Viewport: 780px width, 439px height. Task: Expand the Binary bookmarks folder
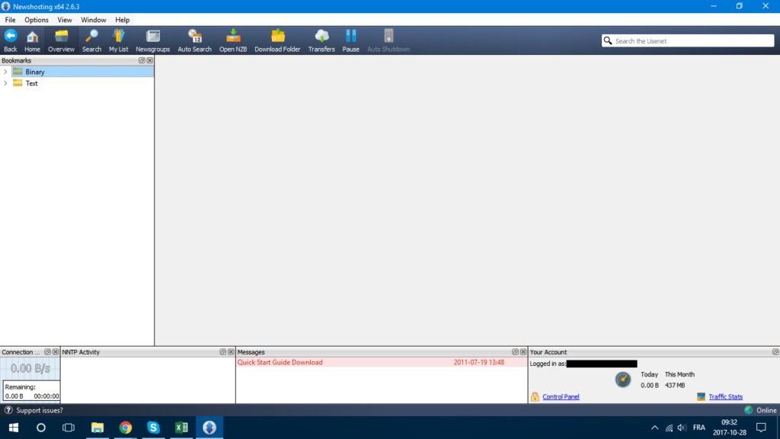pos(5,72)
